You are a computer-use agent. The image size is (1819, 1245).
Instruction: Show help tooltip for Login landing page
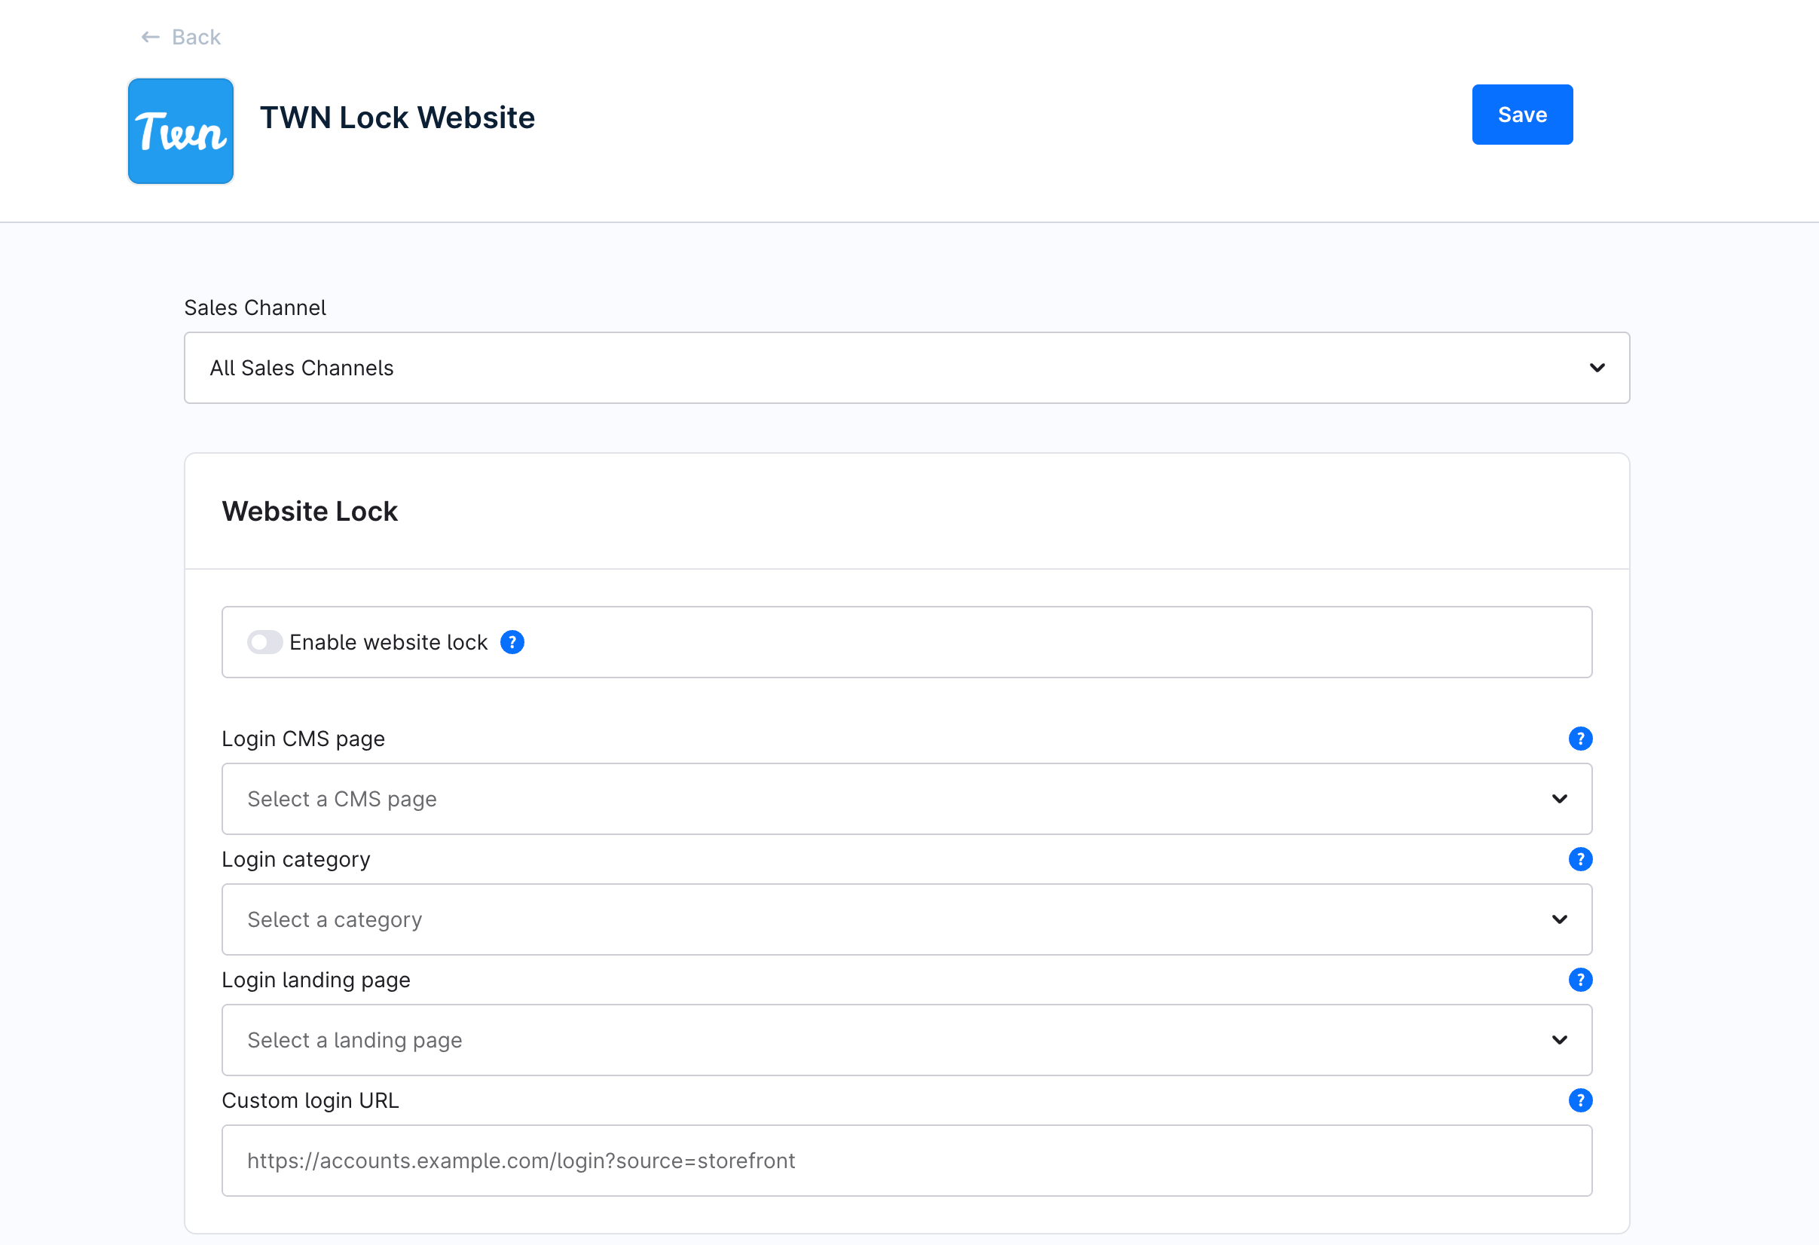point(1579,980)
